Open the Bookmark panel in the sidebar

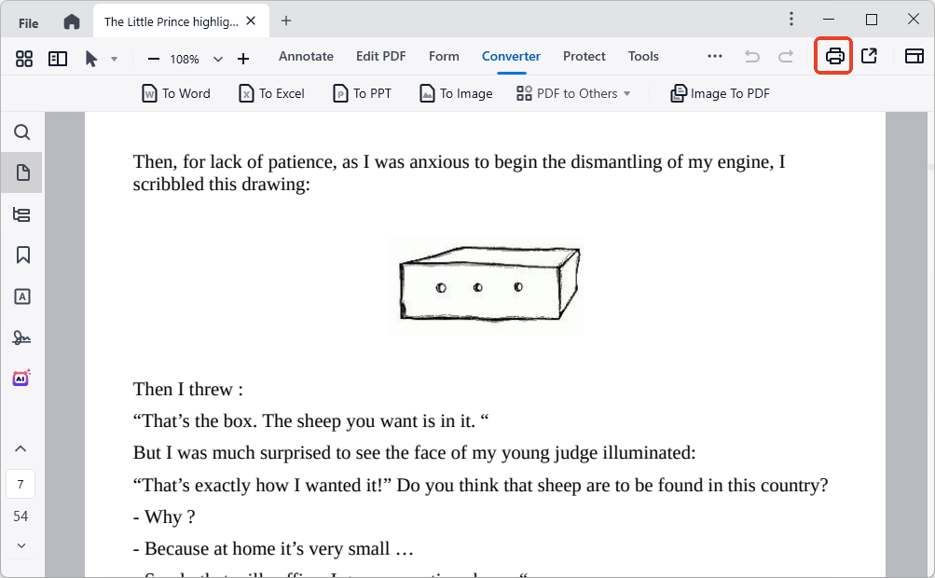(22, 255)
